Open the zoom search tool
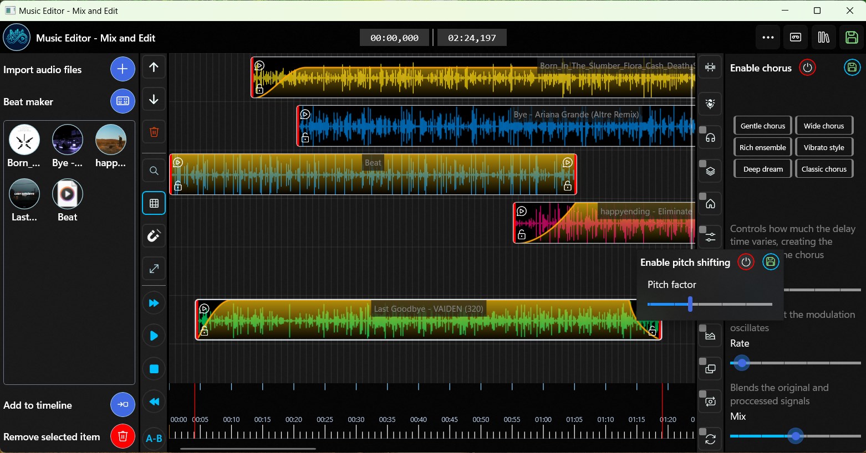This screenshot has width=866, height=453. point(154,171)
